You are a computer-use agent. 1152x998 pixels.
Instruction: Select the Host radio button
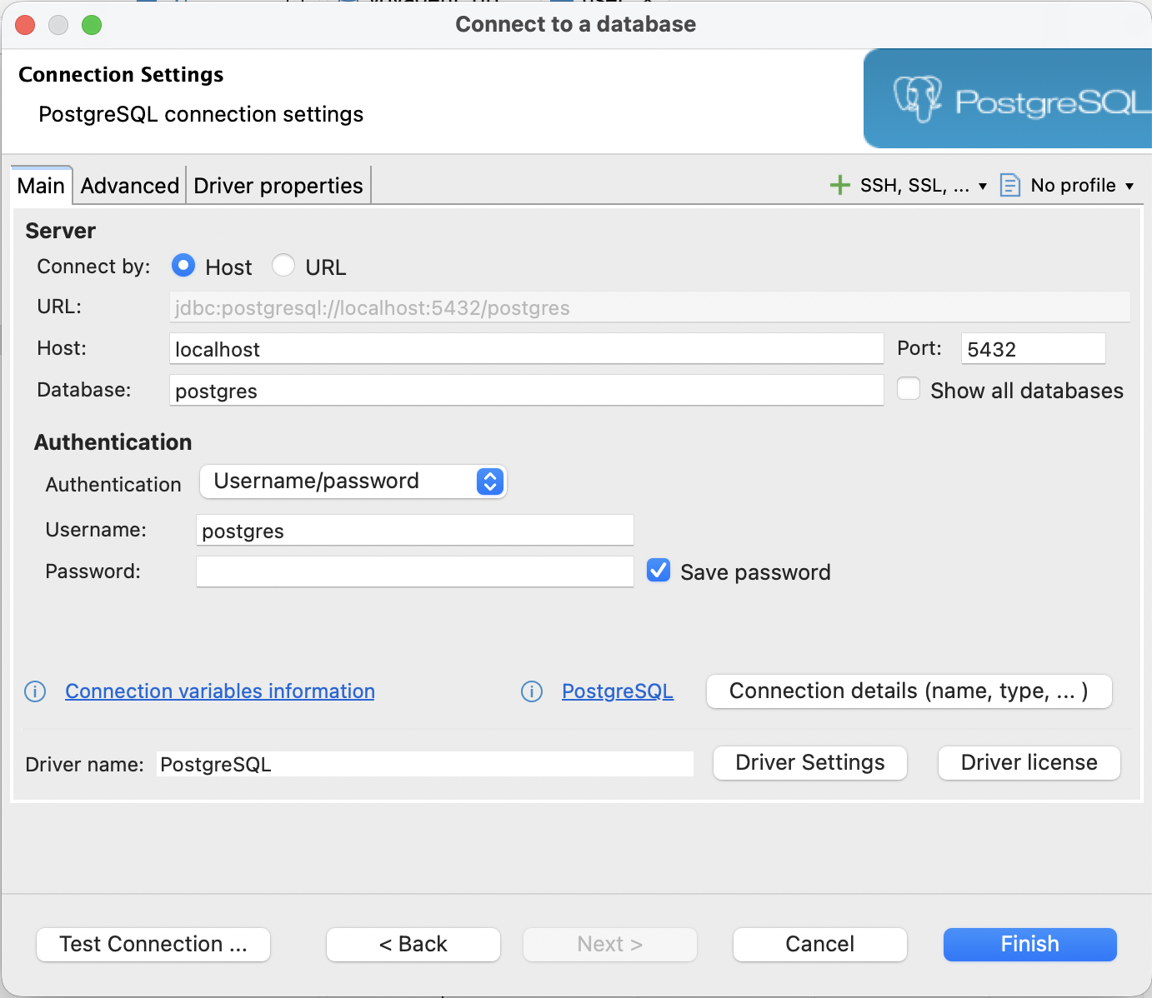click(x=183, y=266)
